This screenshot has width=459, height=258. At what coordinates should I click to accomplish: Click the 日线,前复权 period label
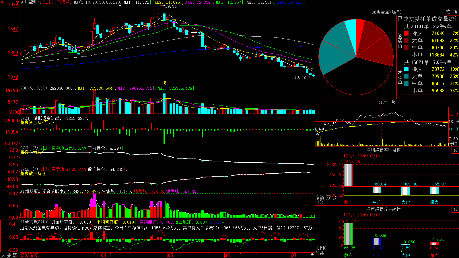(x=57, y=2)
